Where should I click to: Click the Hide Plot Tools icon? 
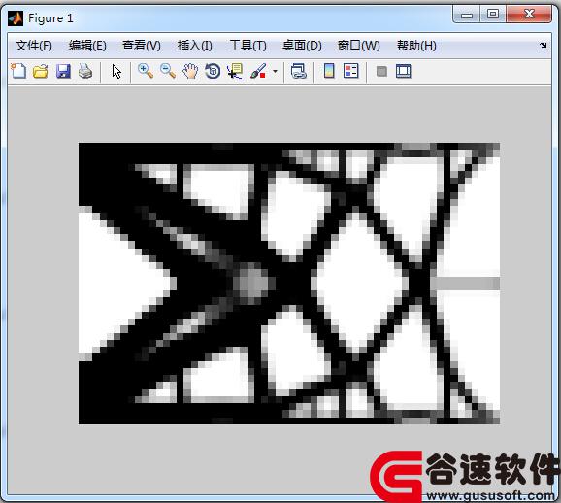click(381, 71)
